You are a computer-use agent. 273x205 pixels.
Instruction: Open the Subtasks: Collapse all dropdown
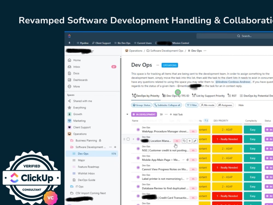(x=168, y=105)
